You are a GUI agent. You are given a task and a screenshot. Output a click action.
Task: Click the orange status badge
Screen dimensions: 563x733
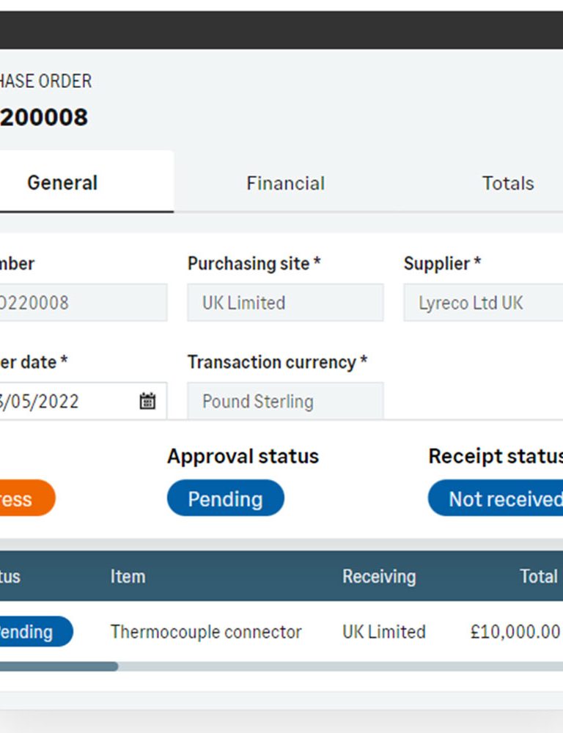point(27,498)
